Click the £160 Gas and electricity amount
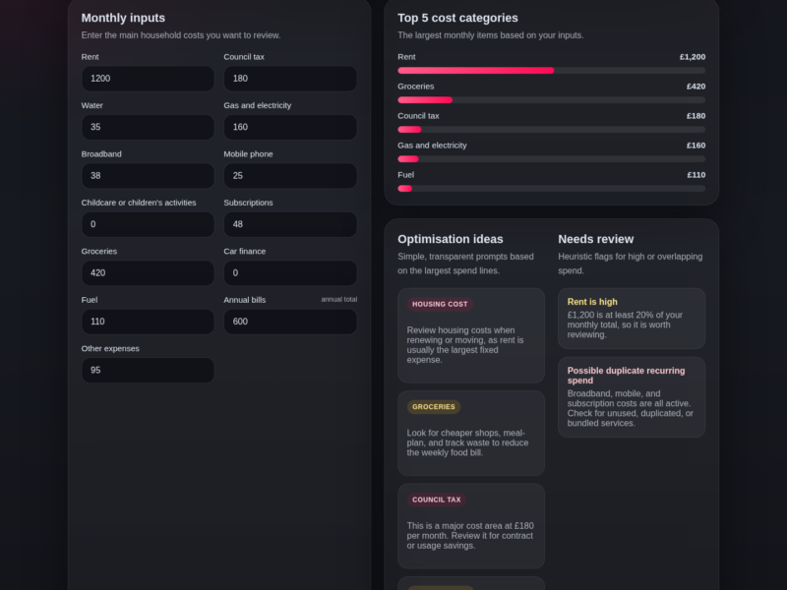 (696, 146)
